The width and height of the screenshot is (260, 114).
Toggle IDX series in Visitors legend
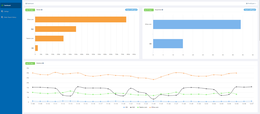(x=125, y=107)
